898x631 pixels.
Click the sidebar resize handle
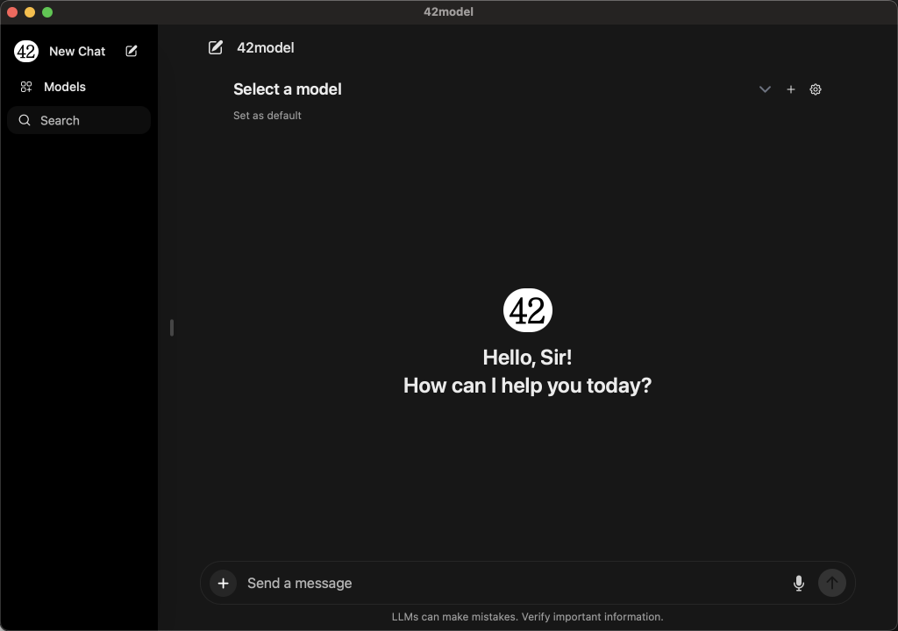click(x=172, y=328)
